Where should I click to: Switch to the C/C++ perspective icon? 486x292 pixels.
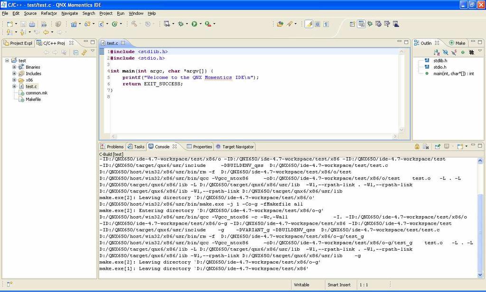pos(361,24)
